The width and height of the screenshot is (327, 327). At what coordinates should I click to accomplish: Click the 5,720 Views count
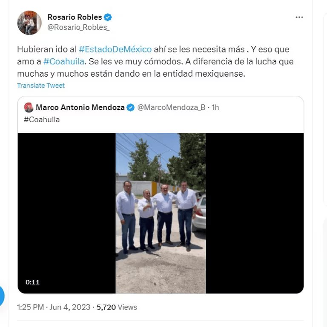[x=117, y=307]
